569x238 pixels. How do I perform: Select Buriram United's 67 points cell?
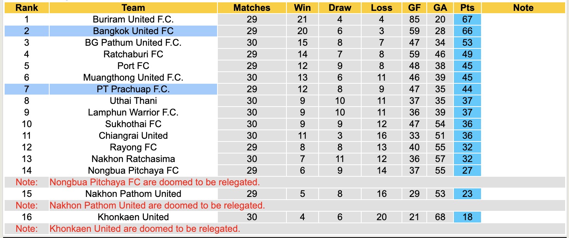(x=467, y=19)
